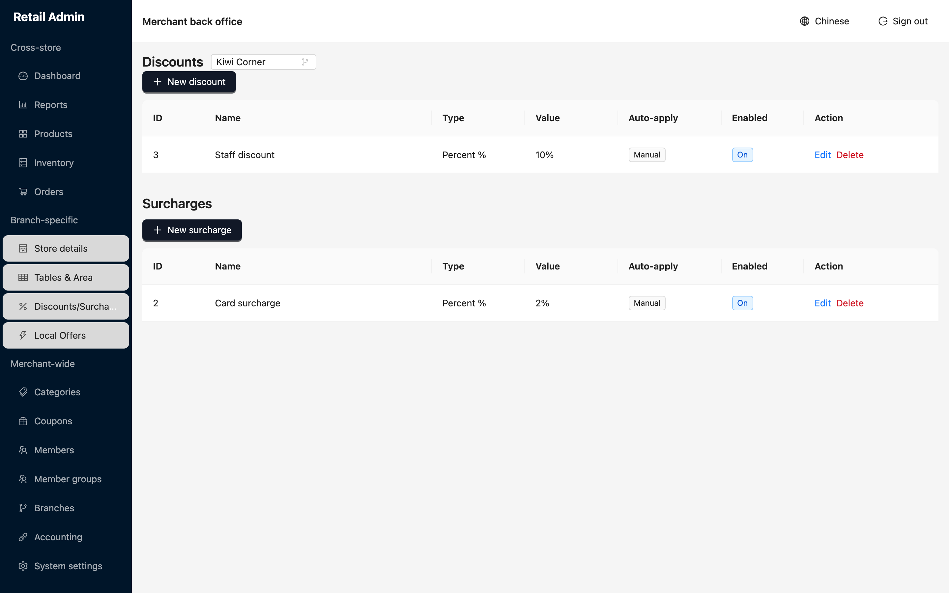Click the 10% value cell
949x593 pixels.
[544, 155]
